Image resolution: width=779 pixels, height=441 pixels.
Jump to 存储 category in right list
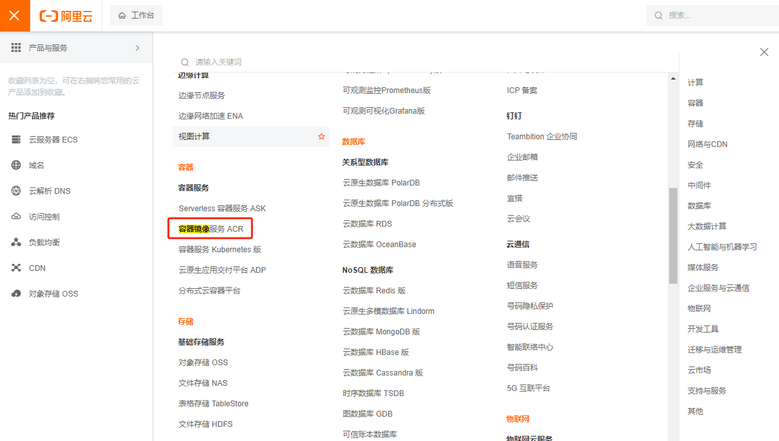(x=695, y=123)
